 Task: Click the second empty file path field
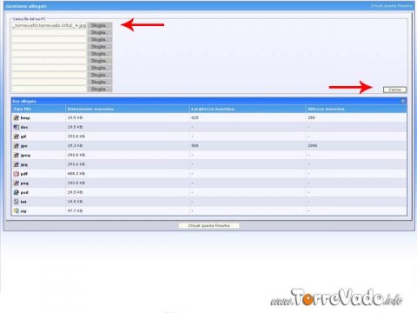[x=50, y=39]
